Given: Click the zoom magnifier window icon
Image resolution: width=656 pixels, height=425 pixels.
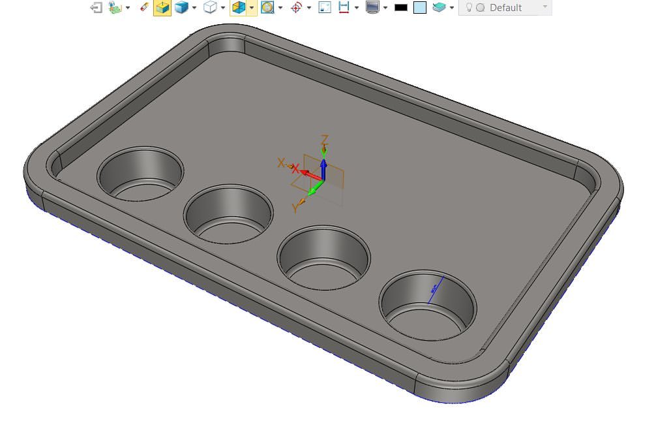Looking at the screenshot, I should (267, 8).
